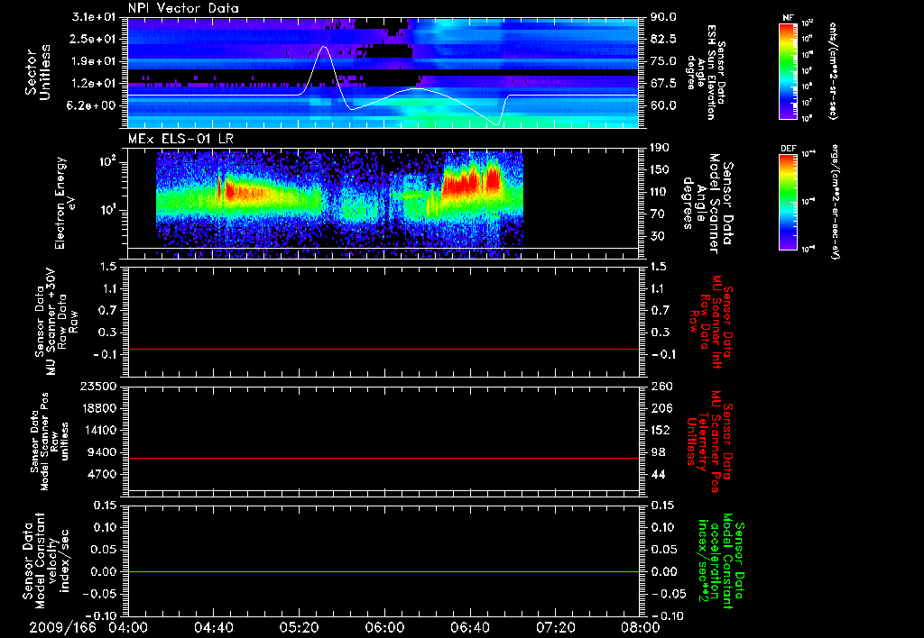Click the 'DEF' label above color bar

tap(788, 149)
